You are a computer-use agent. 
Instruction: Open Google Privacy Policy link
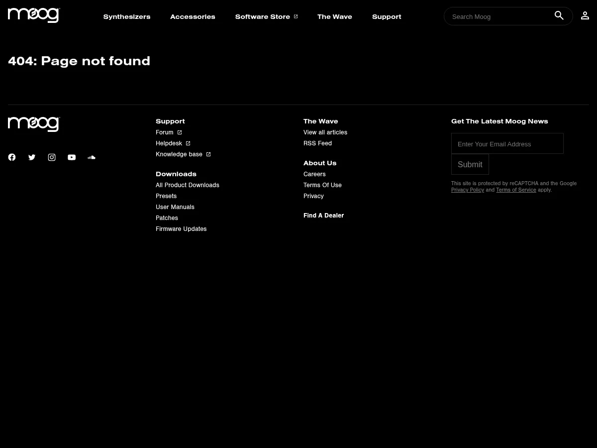point(467,190)
